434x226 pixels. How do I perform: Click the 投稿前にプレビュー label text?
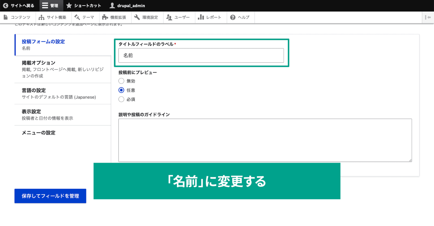(138, 73)
